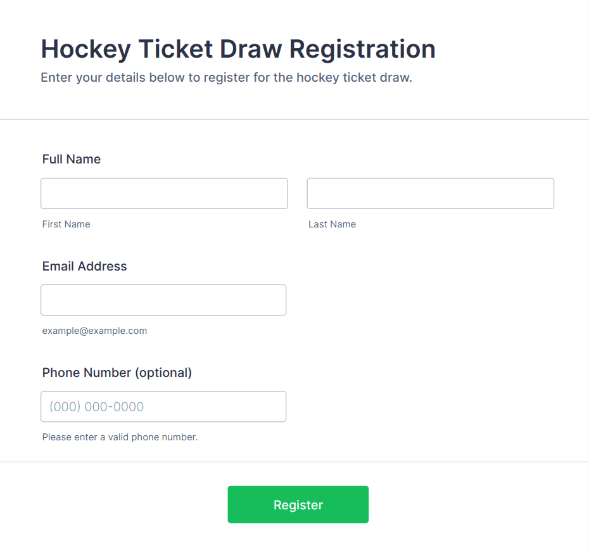Click the valid phone number hint text
589x555 pixels.
(120, 437)
